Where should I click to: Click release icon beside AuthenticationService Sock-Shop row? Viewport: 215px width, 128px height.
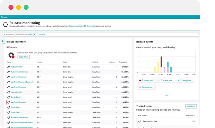pos(8,118)
